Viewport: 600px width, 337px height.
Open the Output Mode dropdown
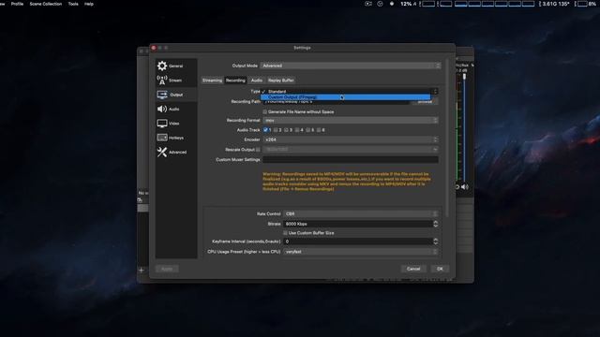click(351, 66)
